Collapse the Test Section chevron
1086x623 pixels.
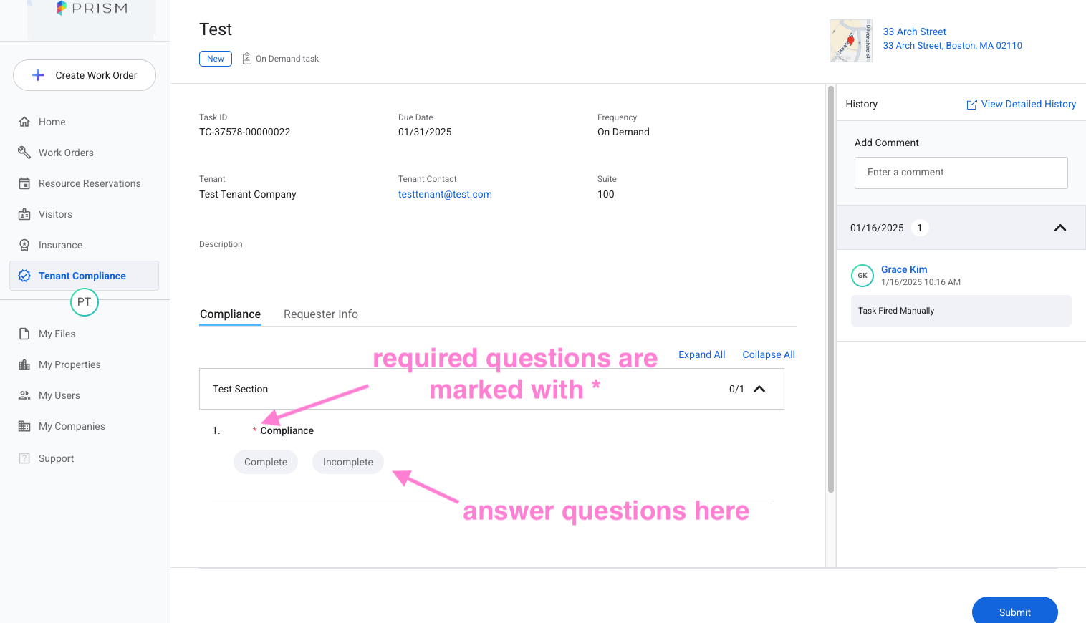(x=759, y=389)
